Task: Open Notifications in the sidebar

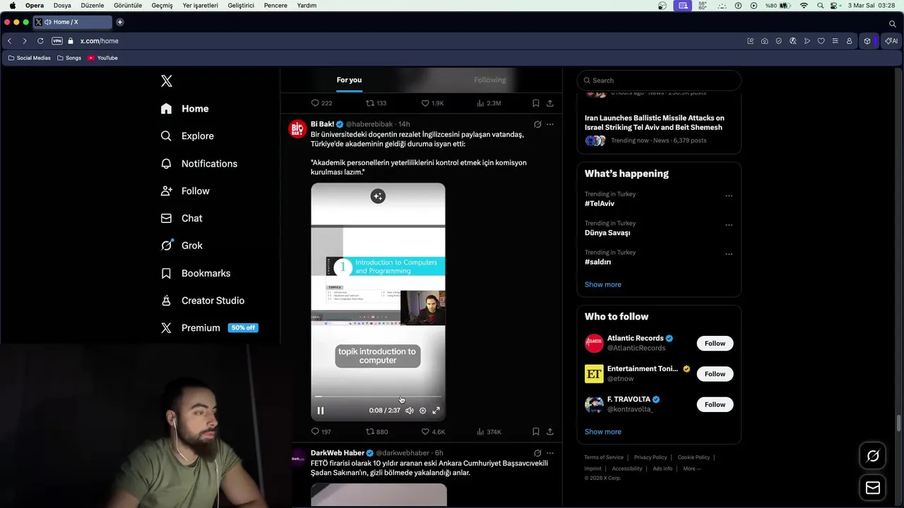Action: 199,164
